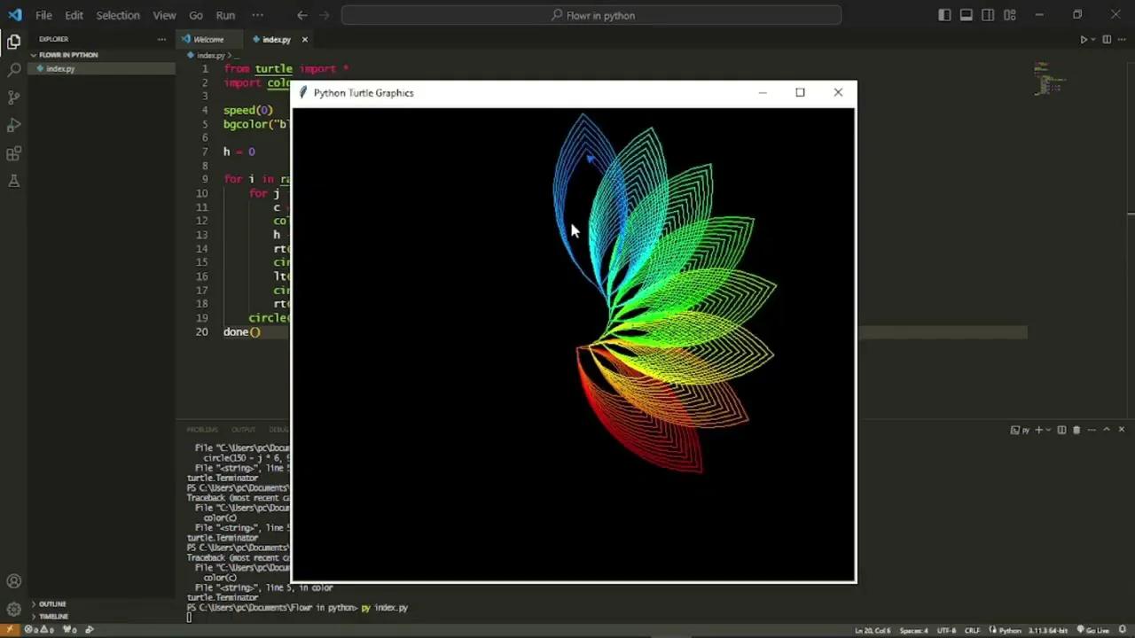Open the Extensions view

click(x=13, y=153)
